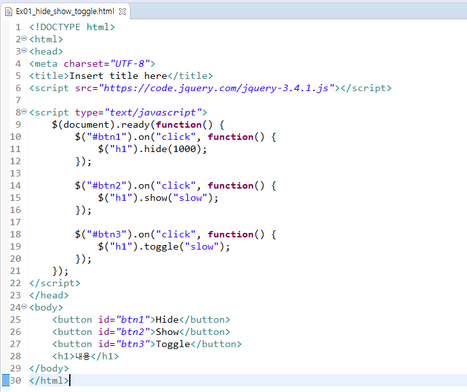Click the button text "Hide" on line 25
The height and width of the screenshot is (392, 467).
click(167, 320)
